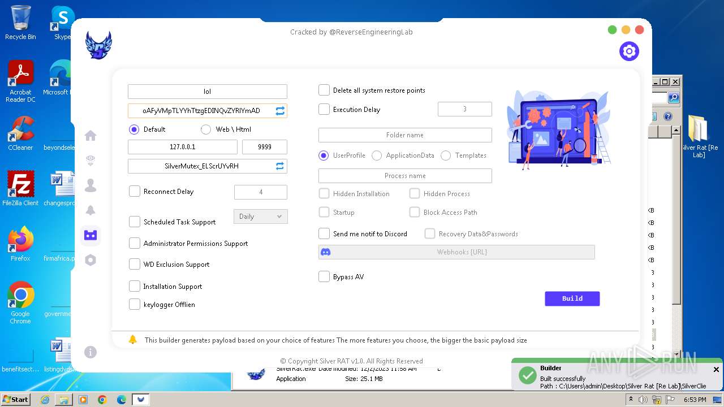Open the file explorer taskbar icon
724x407 pixels.
tap(64, 400)
